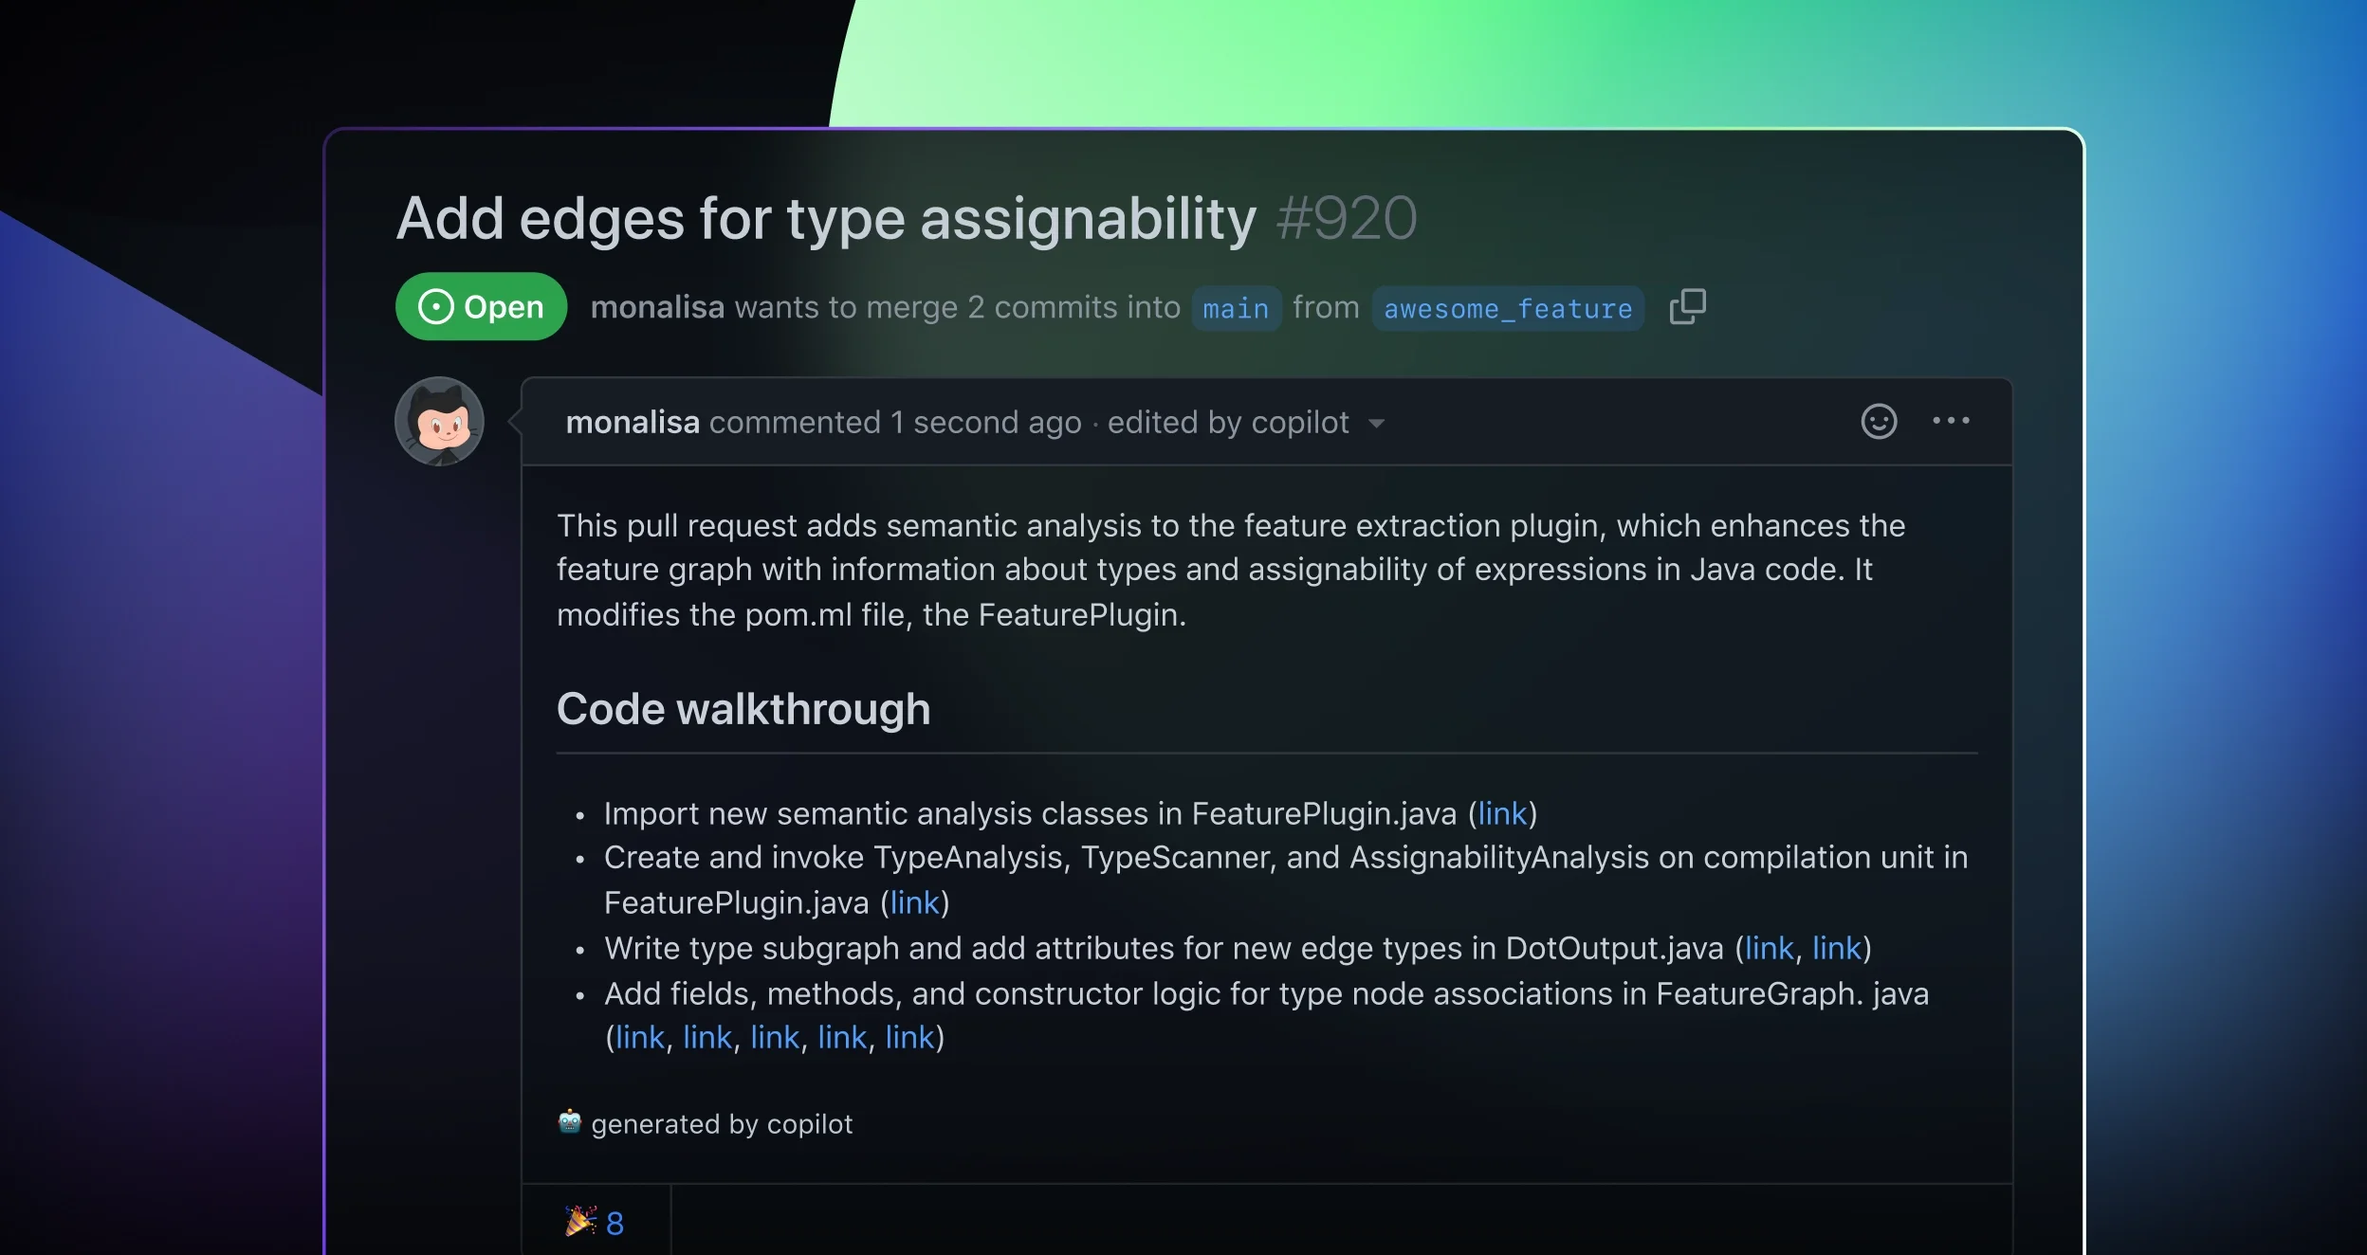Follow the link after FeaturePlugin.java import bullet
Image resolution: width=2367 pixels, height=1255 pixels.
tap(1502, 813)
